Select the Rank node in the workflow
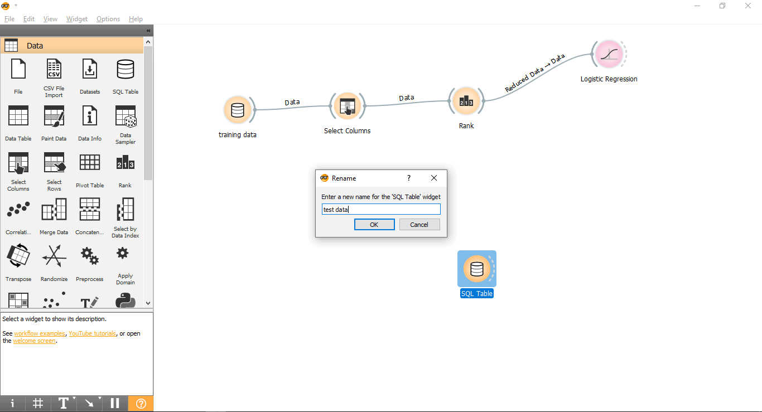The width and height of the screenshot is (762, 412). point(466,101)
